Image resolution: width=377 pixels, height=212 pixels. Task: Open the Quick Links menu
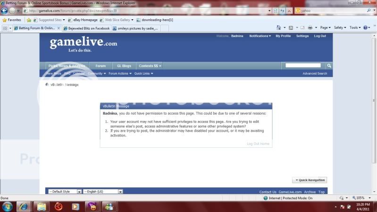(143, 73)
